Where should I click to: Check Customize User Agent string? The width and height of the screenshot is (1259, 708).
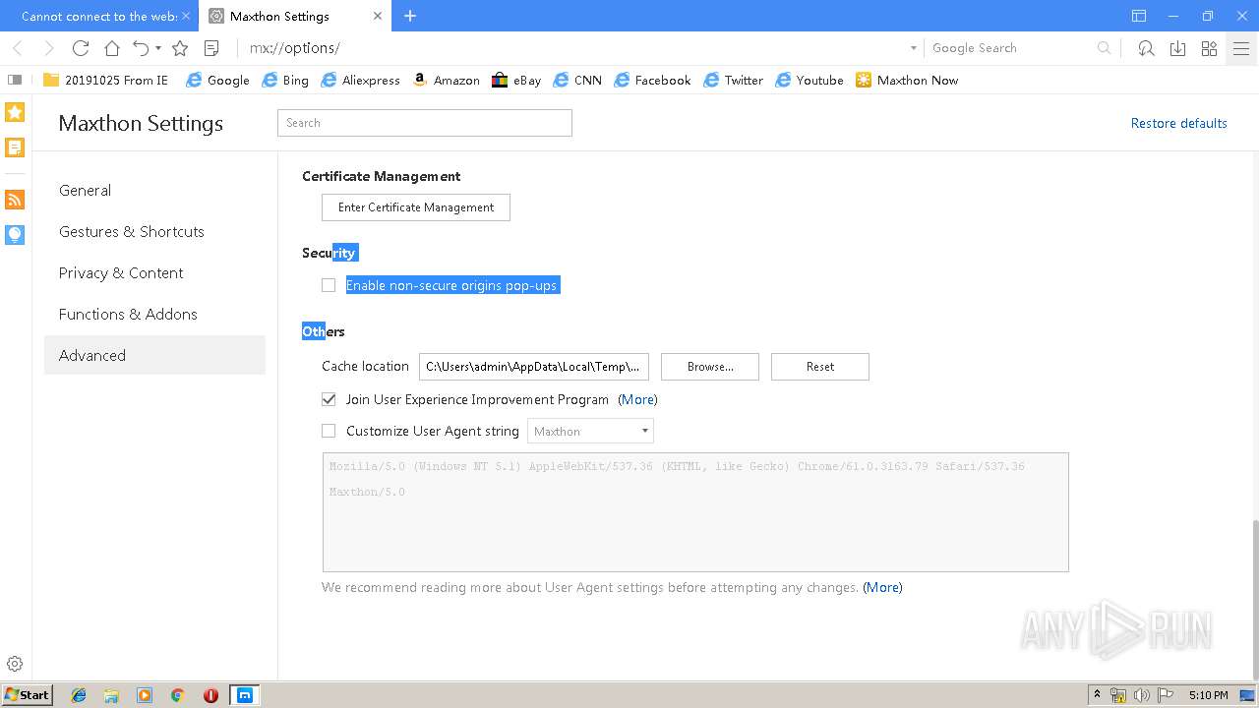329,431
